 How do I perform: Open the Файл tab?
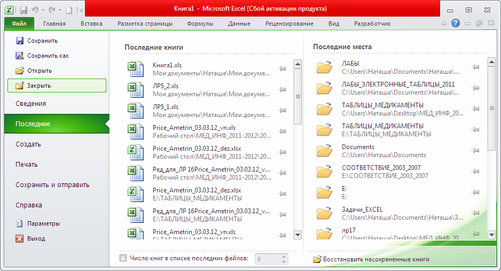(x=19, y=24)
